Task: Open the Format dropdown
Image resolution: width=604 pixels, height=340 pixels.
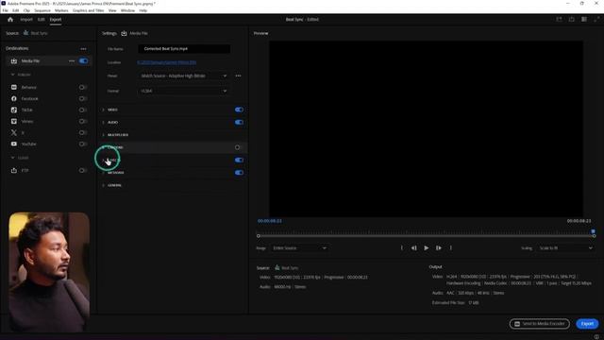Action: 183,91
